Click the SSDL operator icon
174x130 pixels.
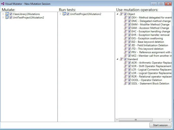point(126,83)
